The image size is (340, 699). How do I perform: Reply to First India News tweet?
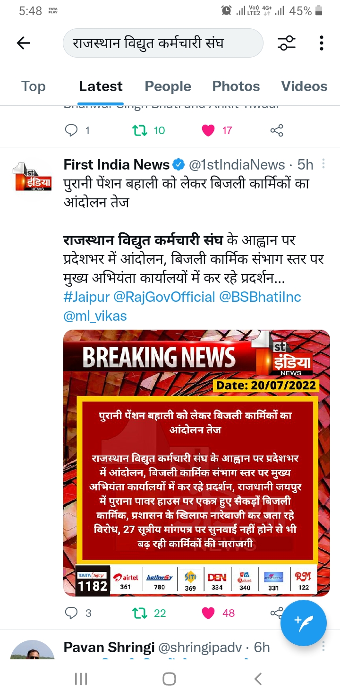coord(78,613)
